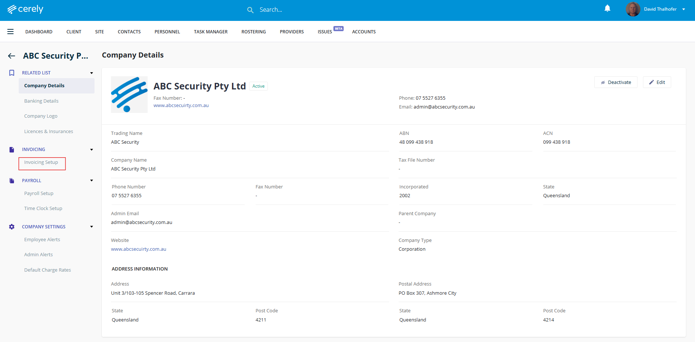695x342 pixels.
Task: Collapse the Company Settings section arrow
Action: [x=92, y=227]
